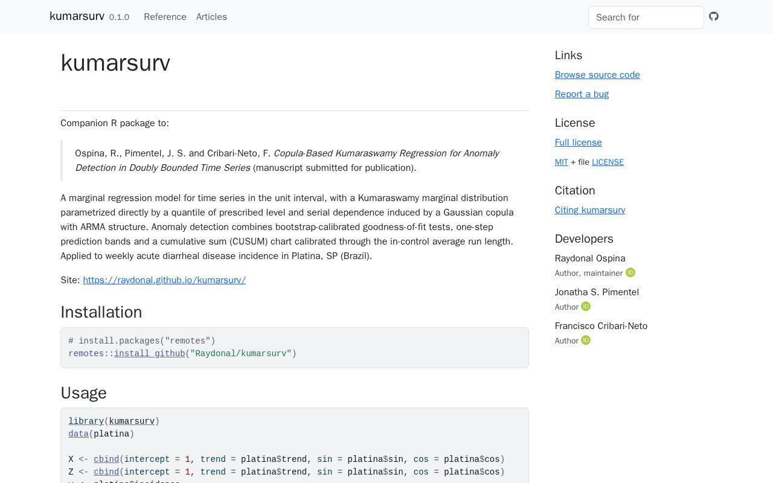Viewport: 773px width, 483px height.
Task: Select the Links sidebar heading
Action: (568, 56)
